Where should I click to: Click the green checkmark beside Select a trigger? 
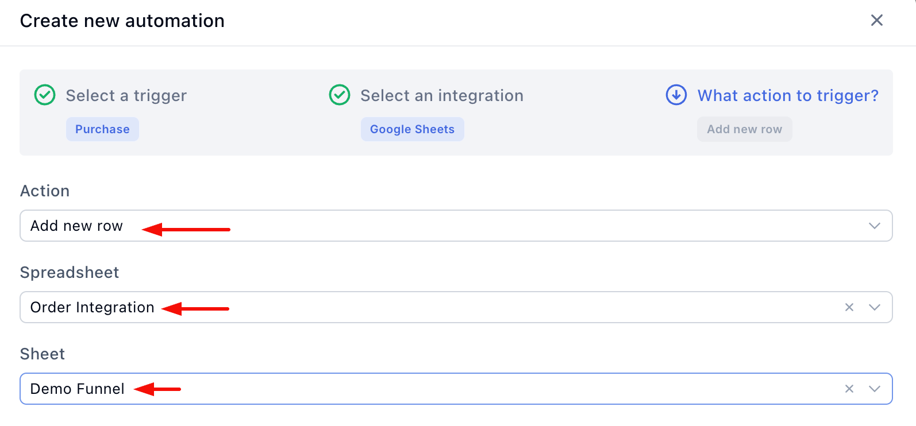point(45,95)
